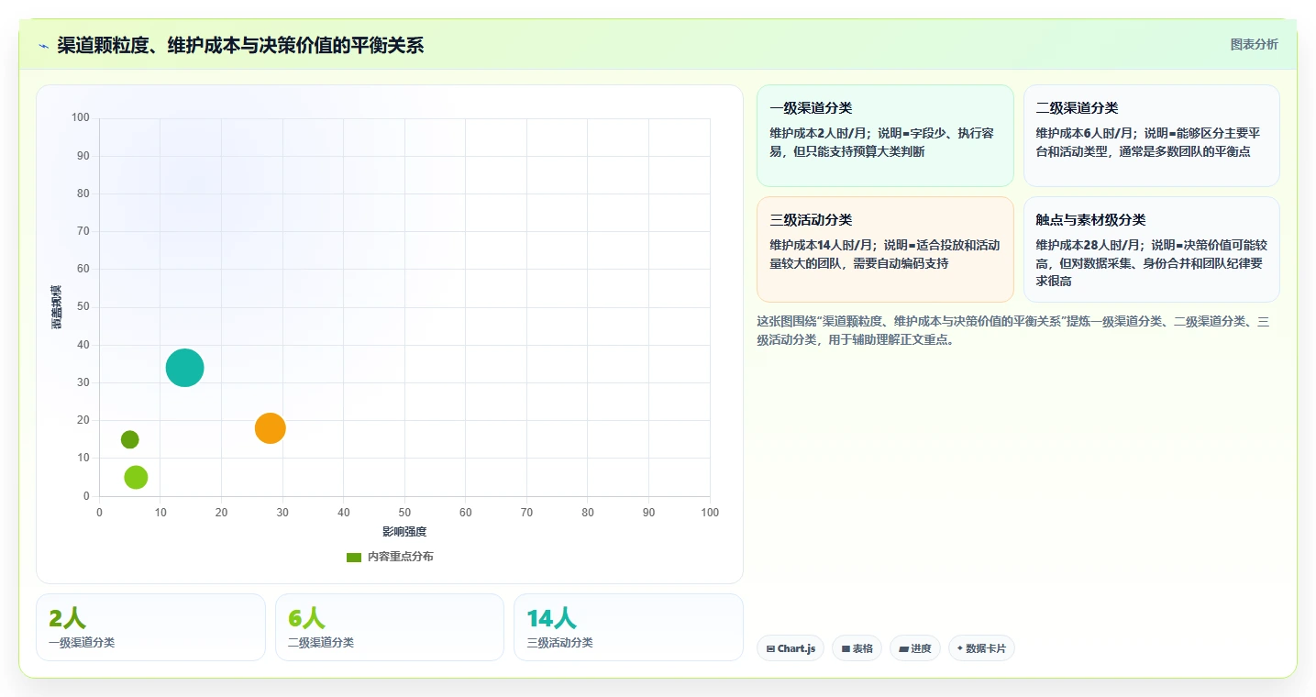The height and width of the screenshot is (697, 1316).
Task: Click the icon inside the Chart.js tag
Action: click(770, 648)
